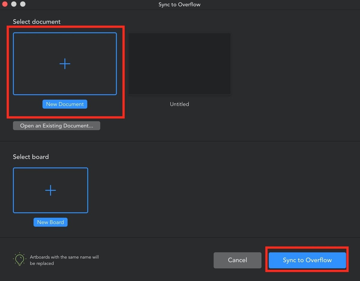360x281 pixels.
Task: Click the New Board label button
Action: click(50, 222)
